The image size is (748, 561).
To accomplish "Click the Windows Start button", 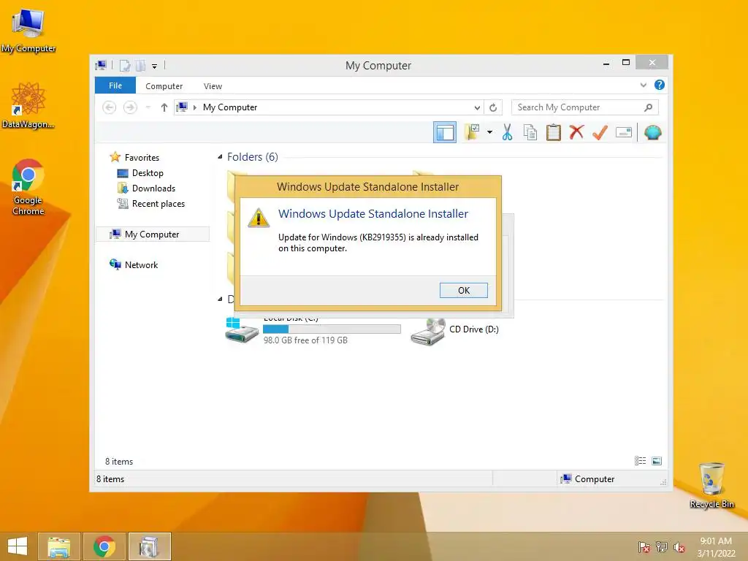I will [18, 546].
